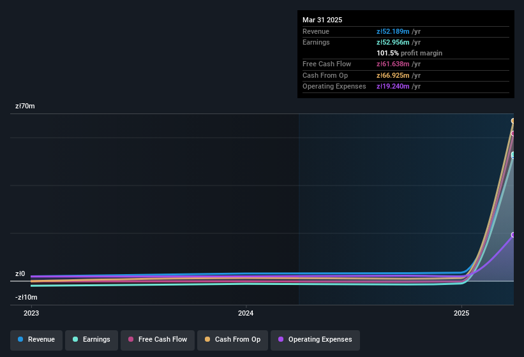
Task: Toggle the Free Cash Flow legend button
Action: coord(158,340)
